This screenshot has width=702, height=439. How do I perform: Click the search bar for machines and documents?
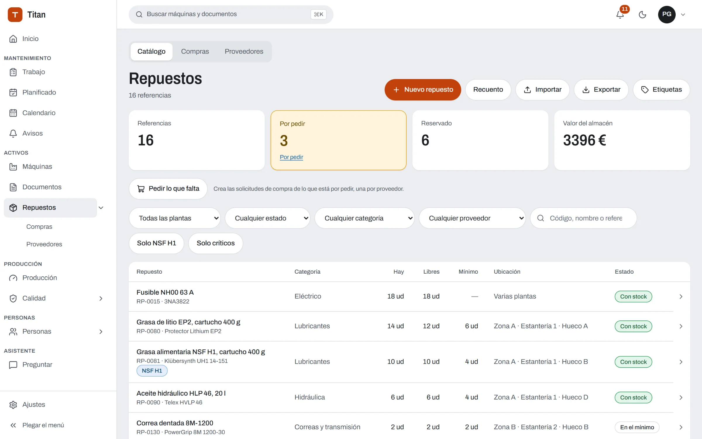[x=231, y=14]
